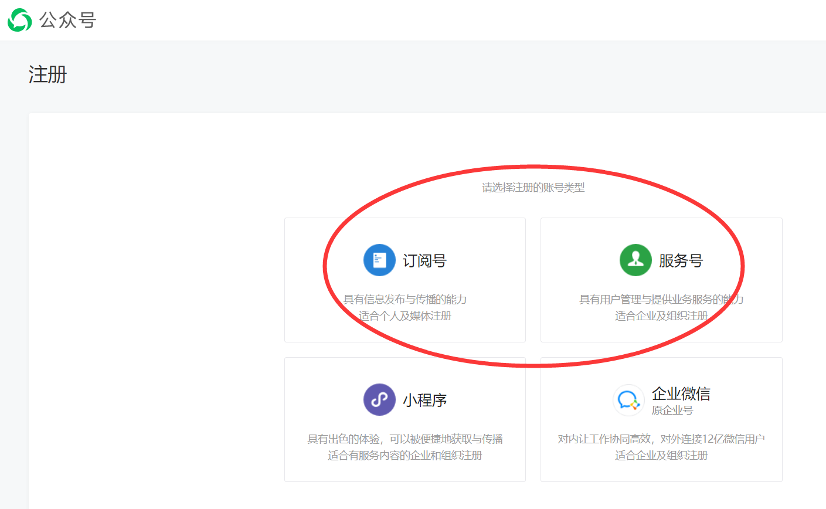
Task: Open the 服务号 registration card
Action: [661, 280]
